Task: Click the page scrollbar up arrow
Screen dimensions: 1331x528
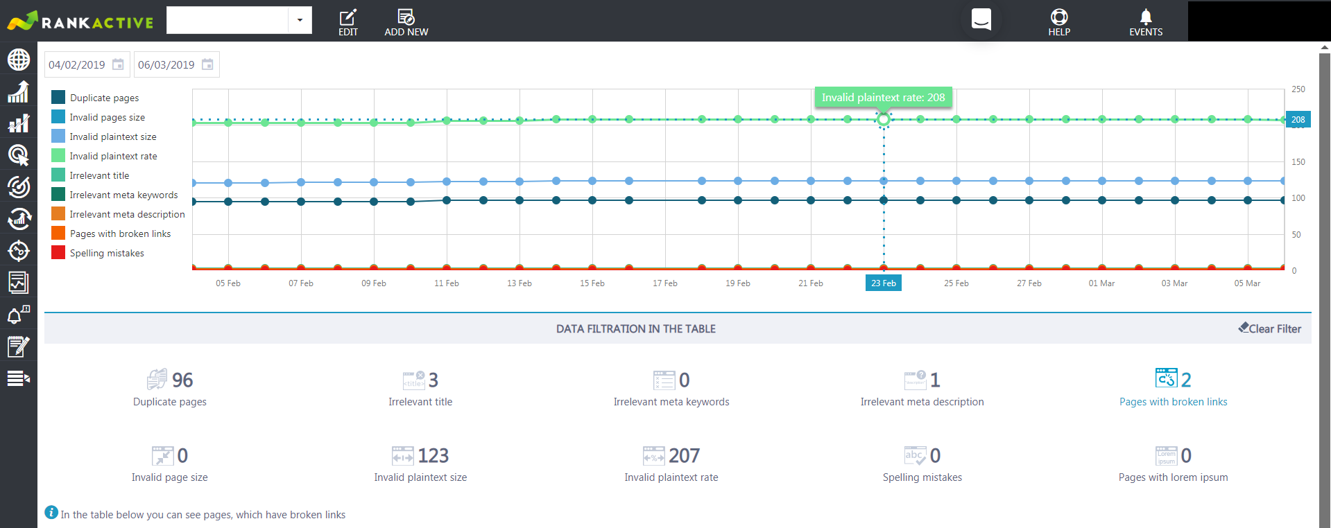Action: click(x=1325, y=48)
